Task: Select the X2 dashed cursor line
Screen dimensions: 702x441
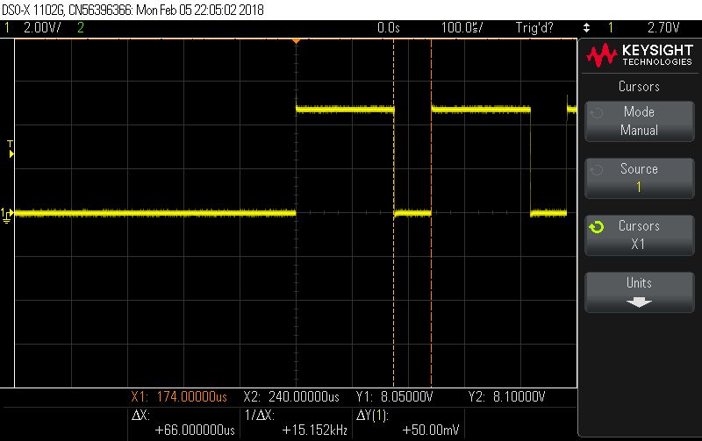Action: [x=431, y=213]
